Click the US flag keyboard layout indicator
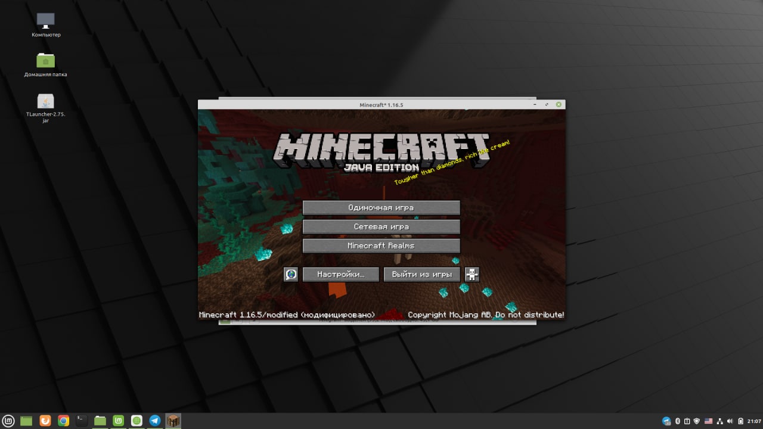The height and width of the screenshot is (429, 763). [x=708, y=421]
